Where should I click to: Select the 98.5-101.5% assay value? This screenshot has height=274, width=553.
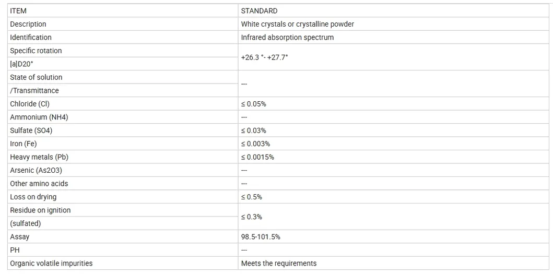pyautogui.click(x=261, y=236)
